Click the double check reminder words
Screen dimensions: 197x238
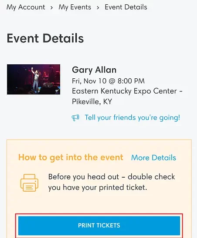(151, 177)
